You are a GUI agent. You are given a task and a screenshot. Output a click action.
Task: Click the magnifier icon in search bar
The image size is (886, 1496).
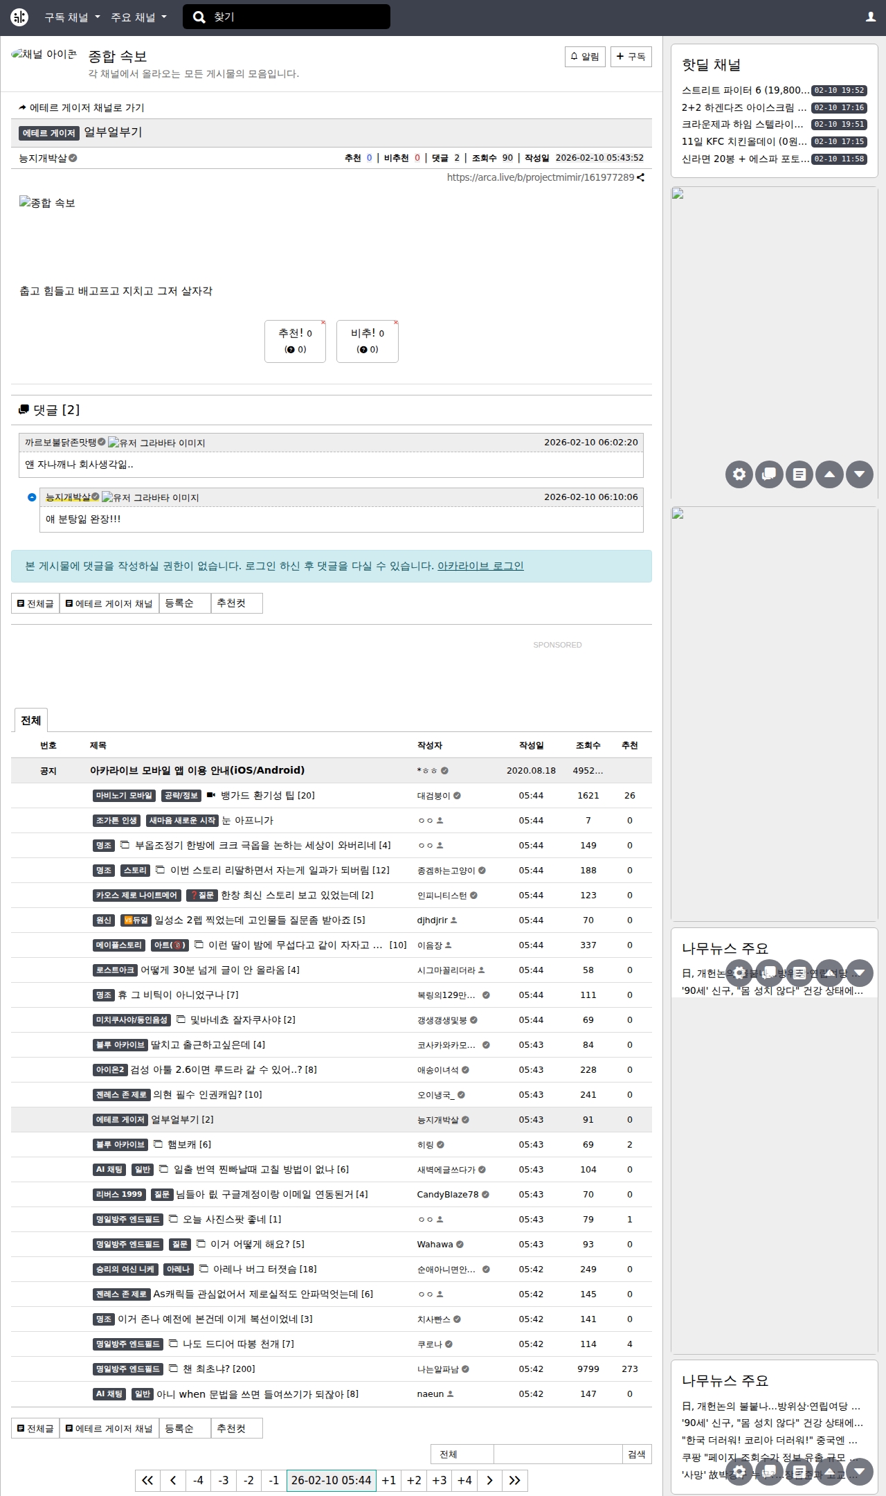point(199,17)
